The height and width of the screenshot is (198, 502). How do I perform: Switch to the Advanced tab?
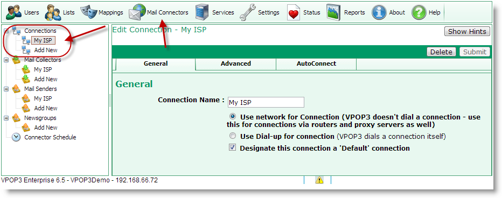[235, 63]
